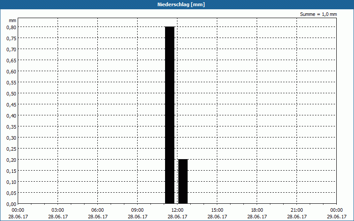Click the 0,15 y-axis label

[x=12, y=171]
